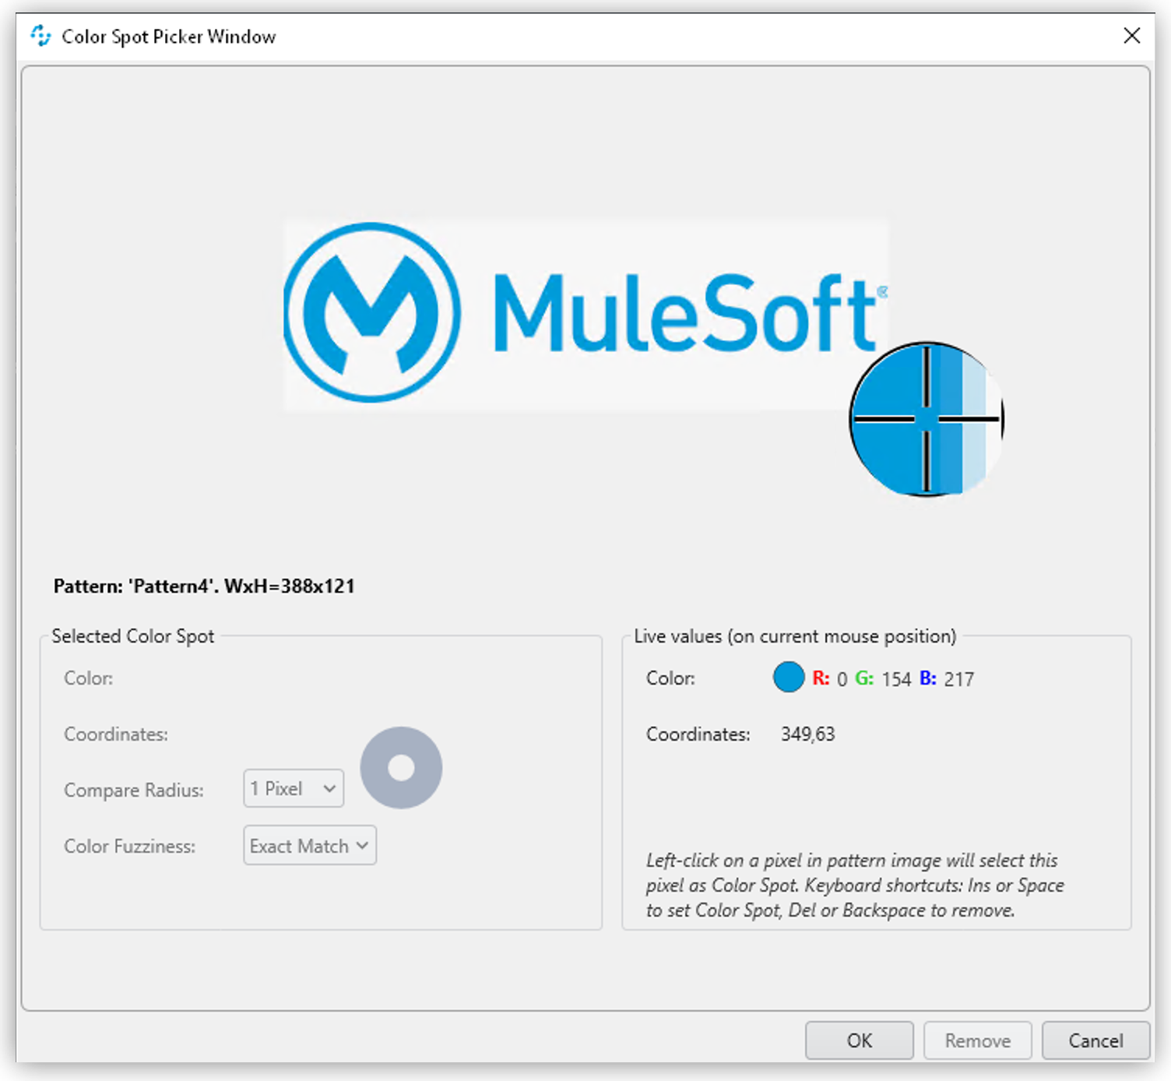Click the Selected Color Spot group title

coord(132,636)
